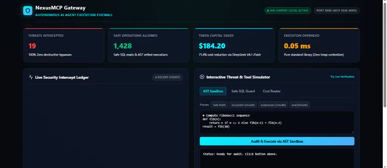Click the Token Capital Saved card label

[x=216, y=36]
